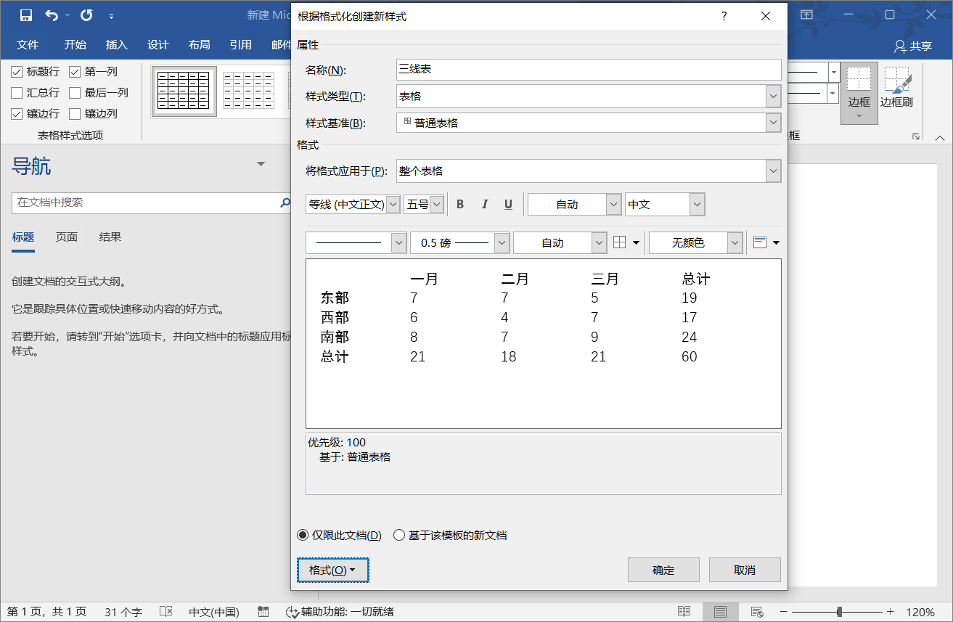Collapse the ribbon with the chevron
Viewport: 953px width, 622px height.
[940, 137]
